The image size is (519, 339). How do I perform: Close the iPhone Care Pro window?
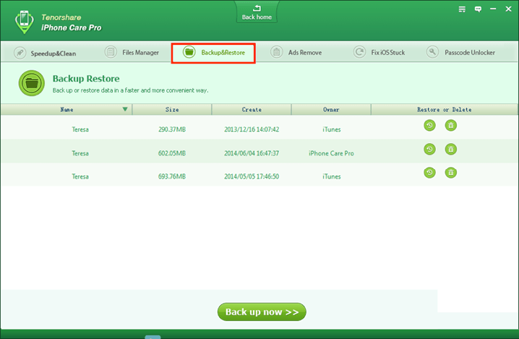coord(508,9)
